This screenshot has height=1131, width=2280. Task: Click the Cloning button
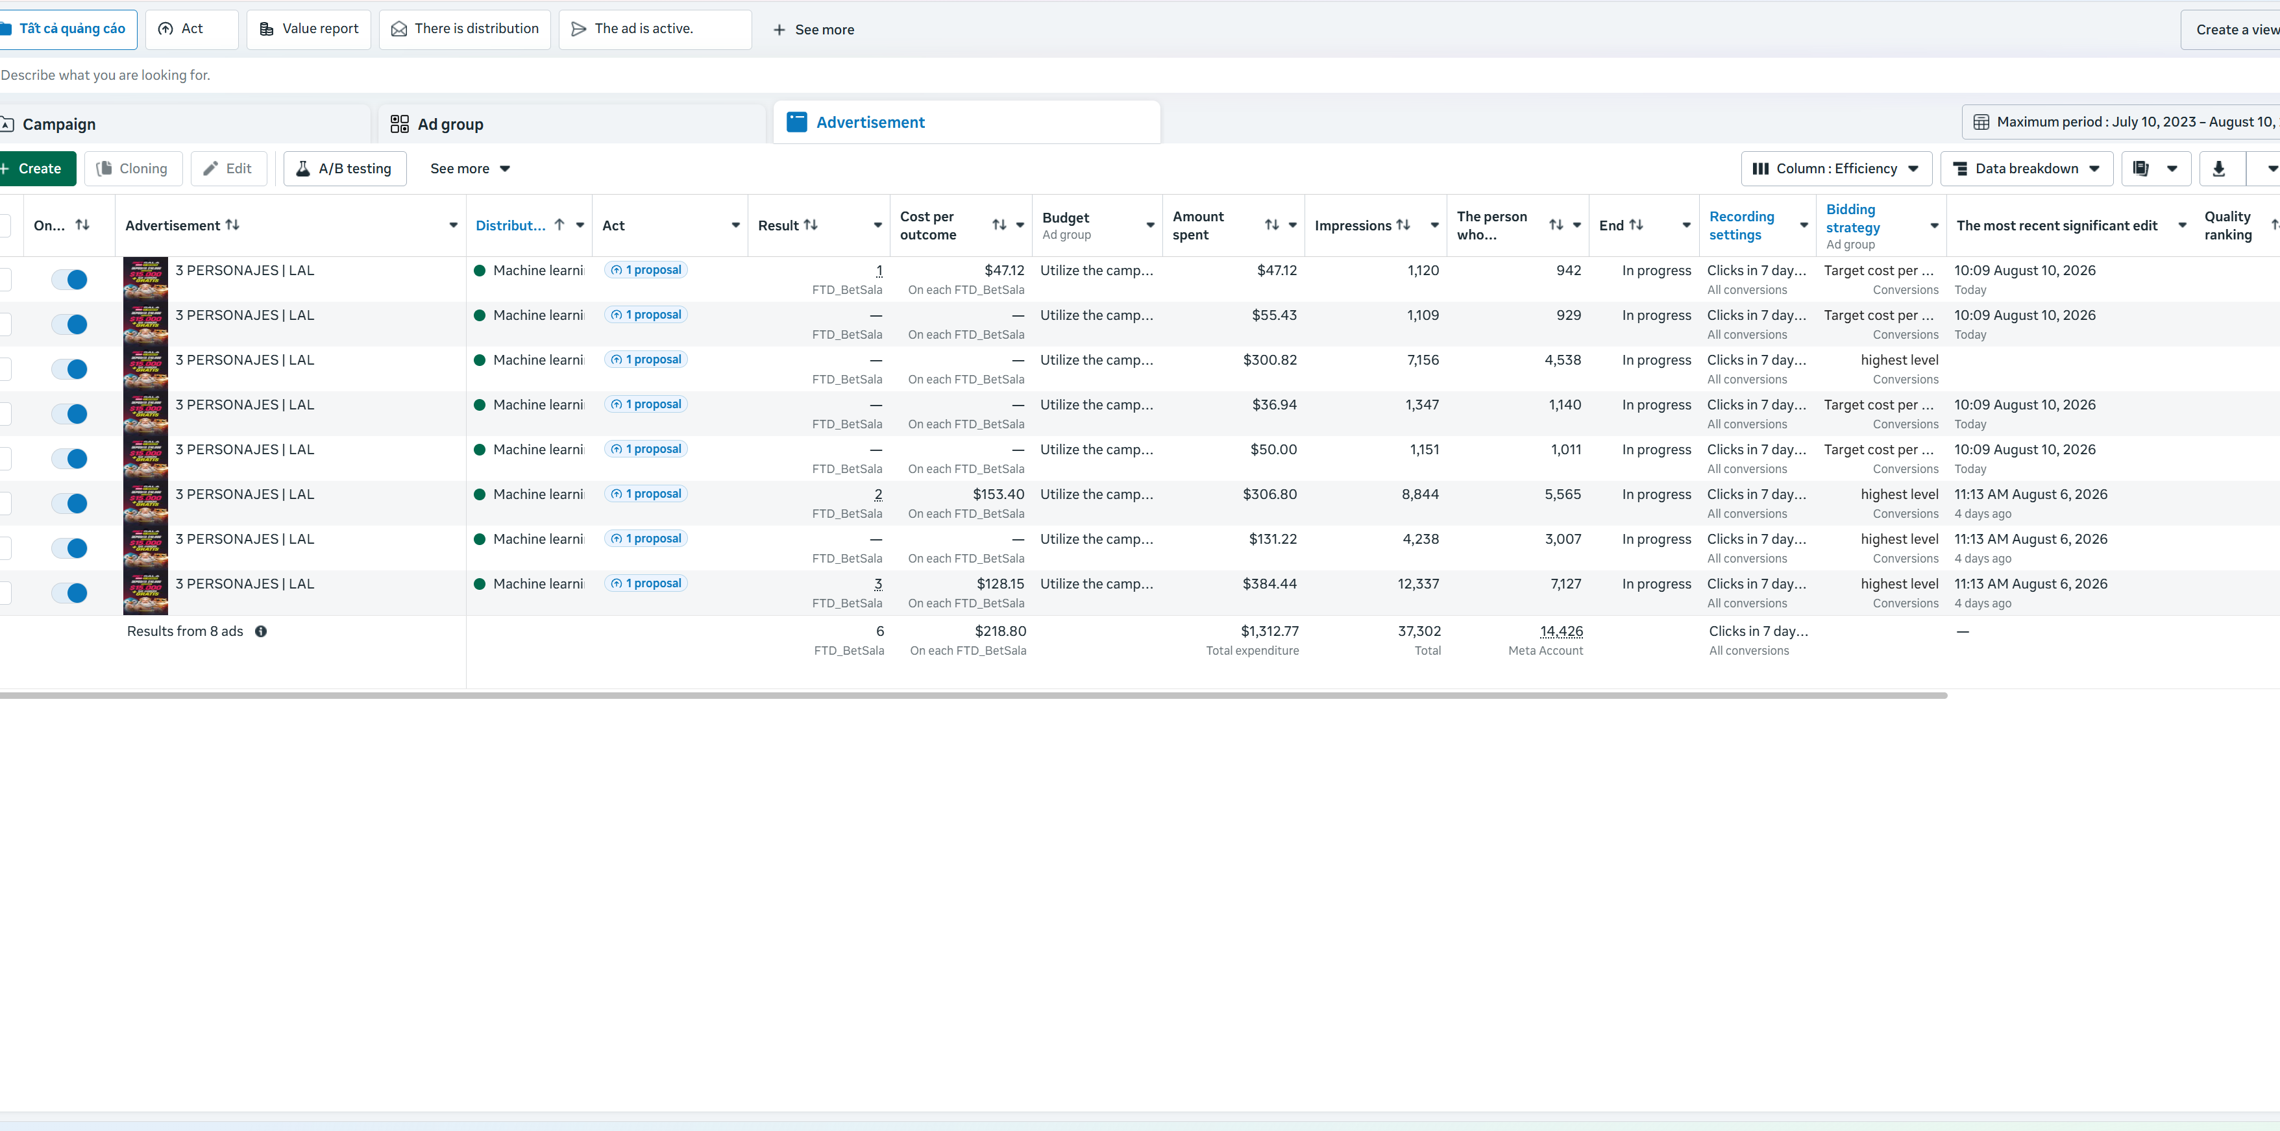[x=133, y=168]
